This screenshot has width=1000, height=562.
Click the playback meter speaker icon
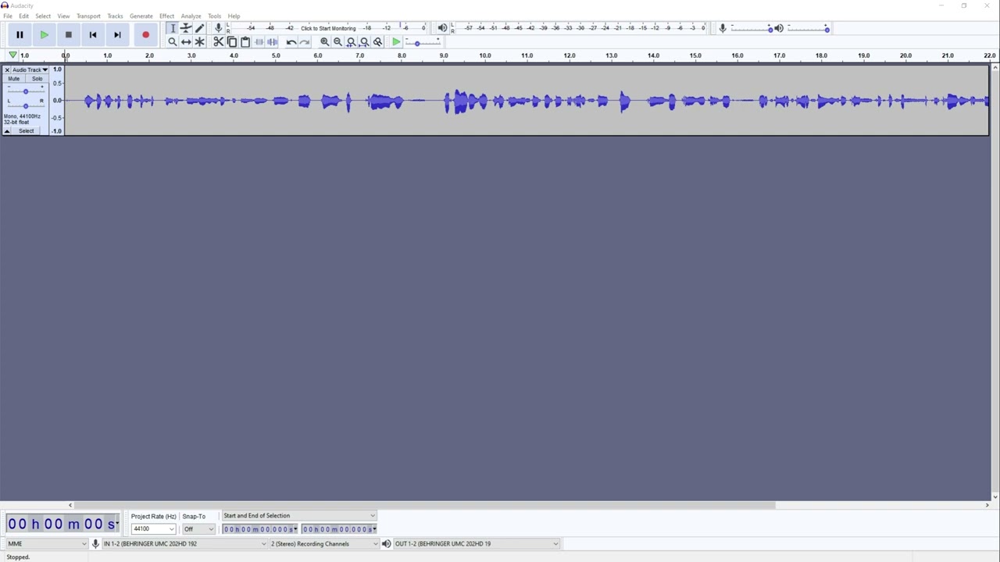(442, 28)
